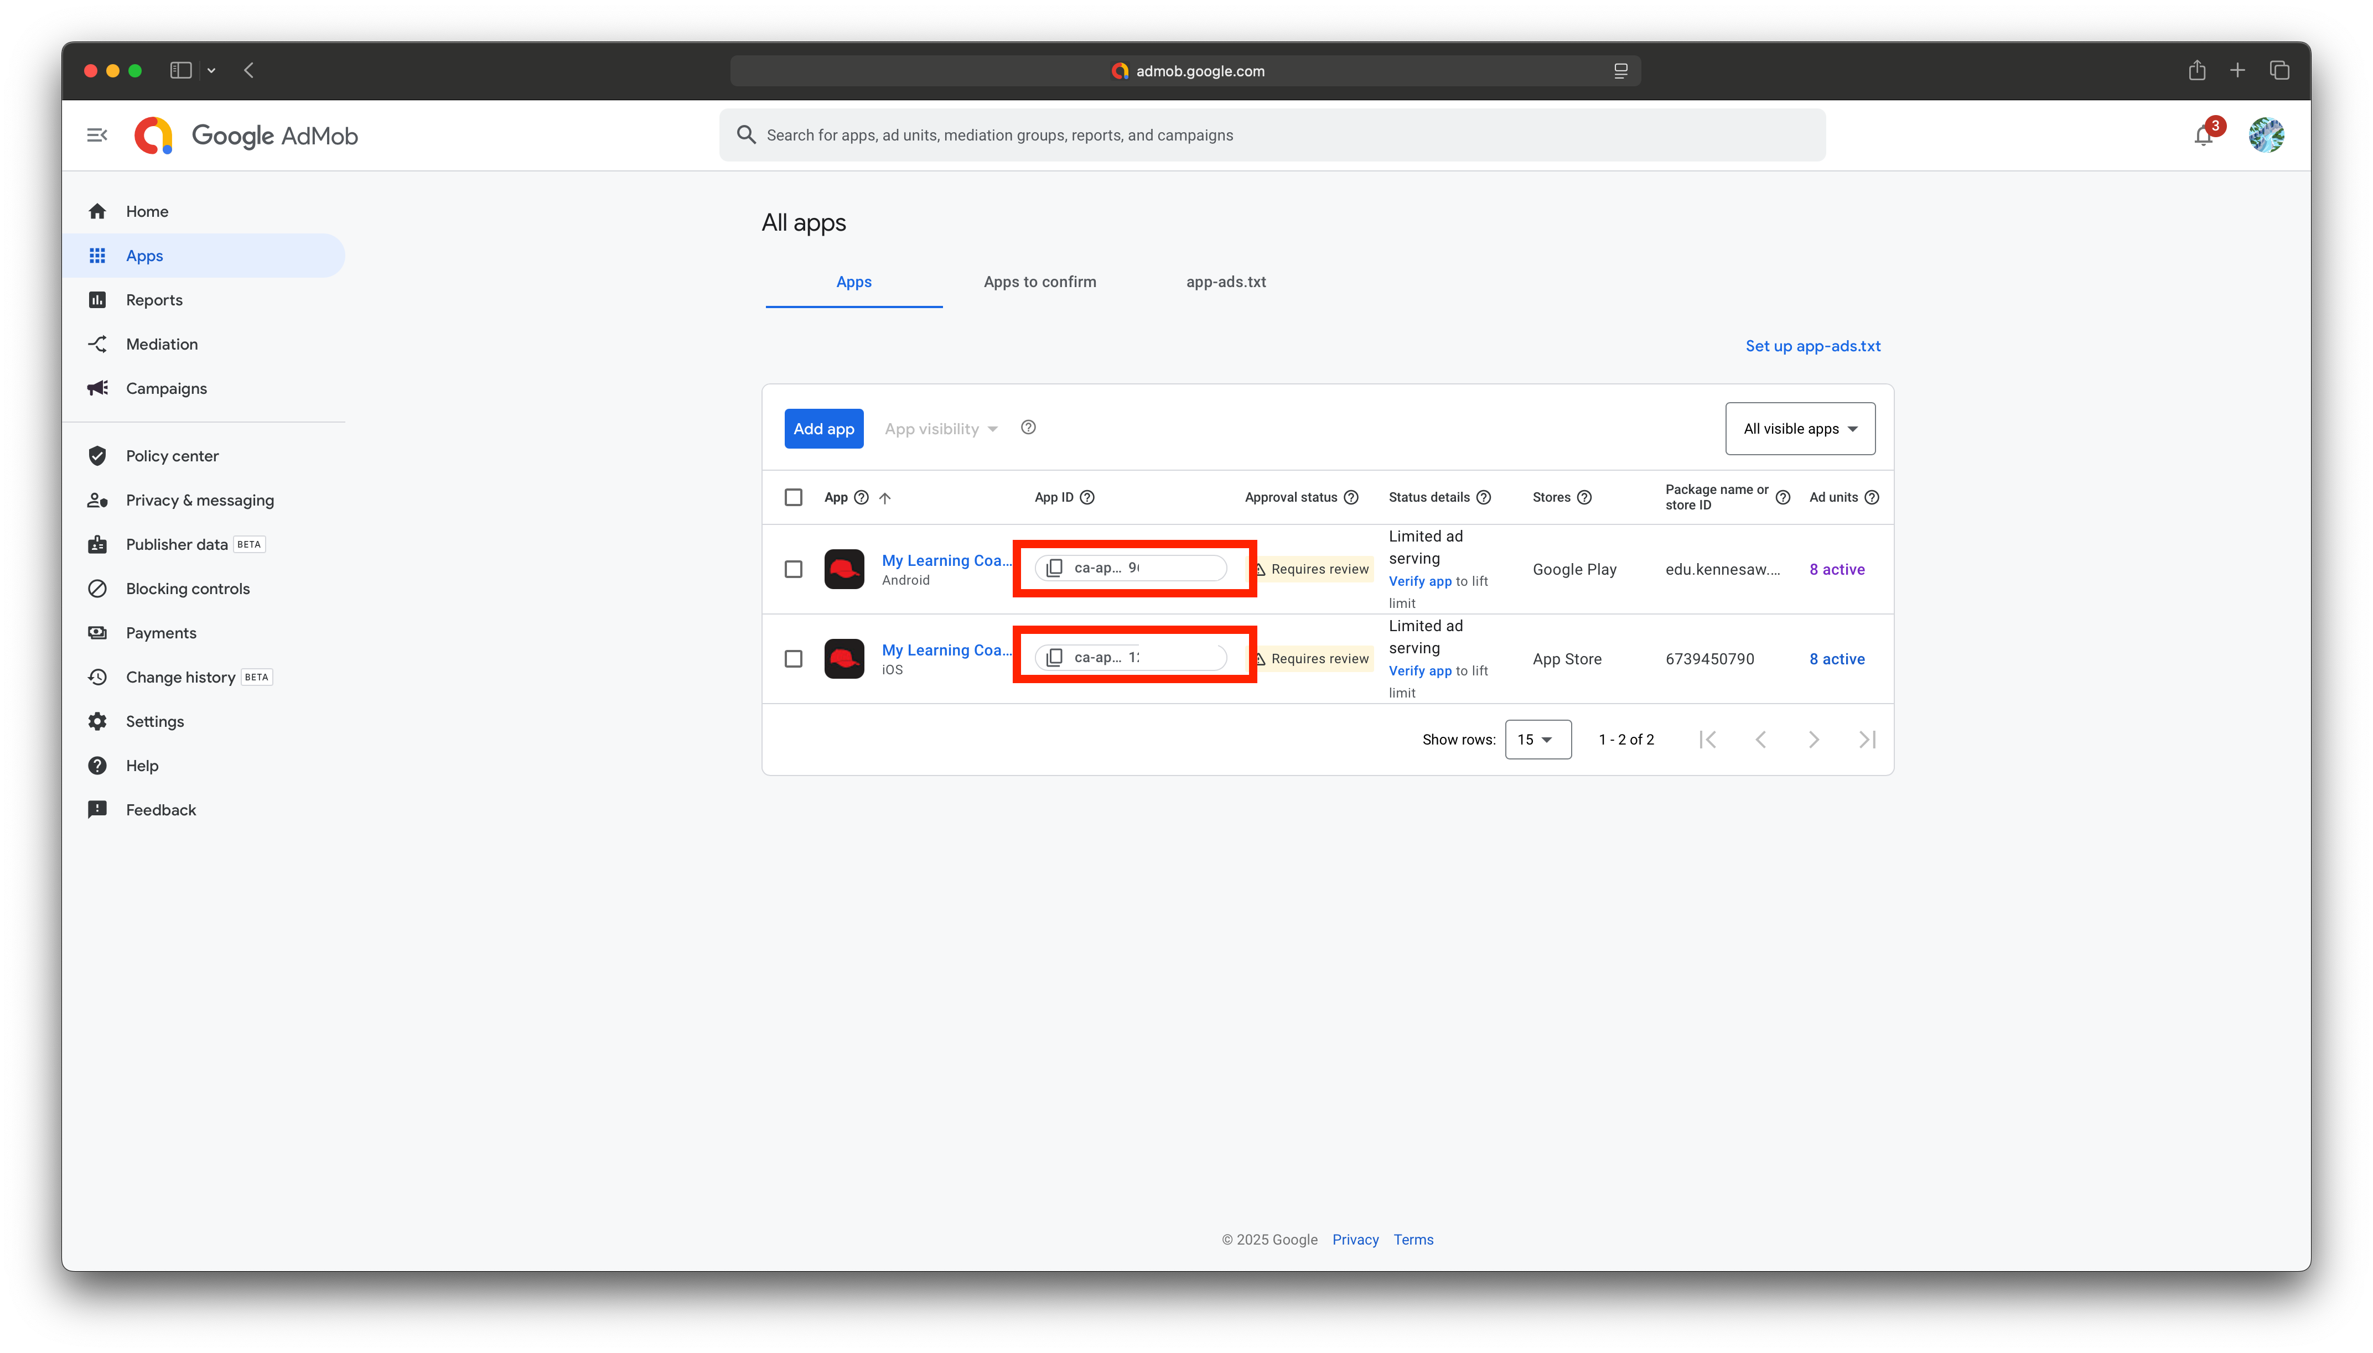Image resolution: width=2373 pixels, height=1353 pixels.
Task: Copy the Android app ID
Action: (1054, 568)
